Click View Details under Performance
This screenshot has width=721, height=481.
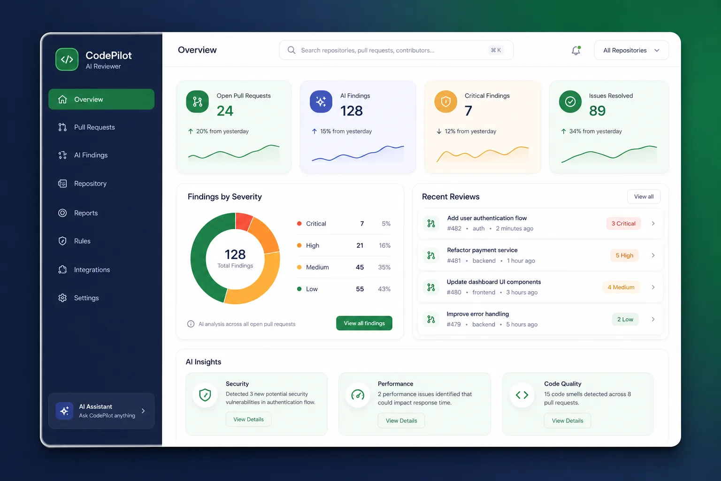point(401,421)
